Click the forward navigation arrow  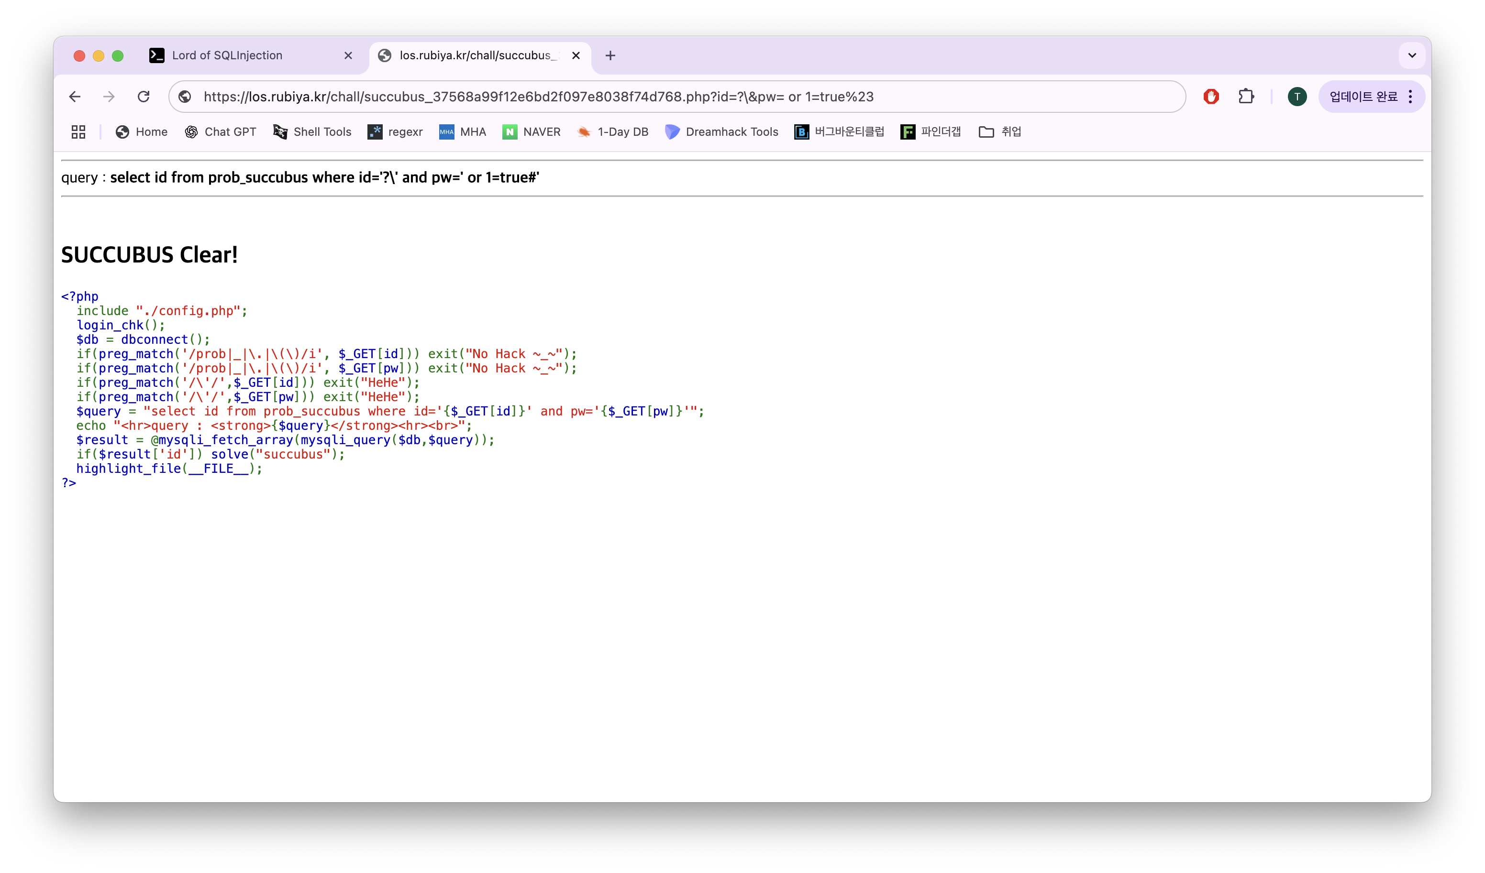coord(109,97)
